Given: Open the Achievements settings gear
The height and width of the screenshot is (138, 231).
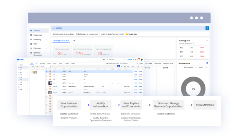Looking at the screenshot, I should [207, 63].
